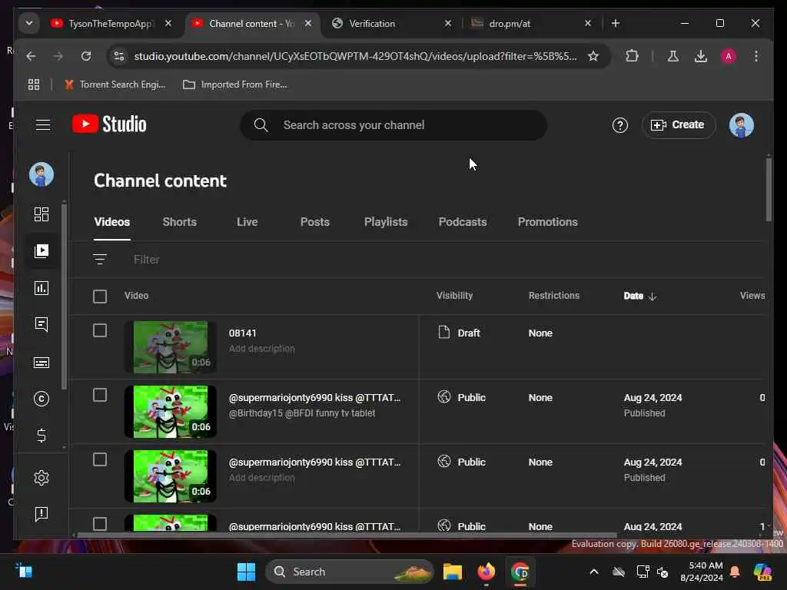
Task: Bookmark this page with the star icon
Action: [x=593, y=56]
